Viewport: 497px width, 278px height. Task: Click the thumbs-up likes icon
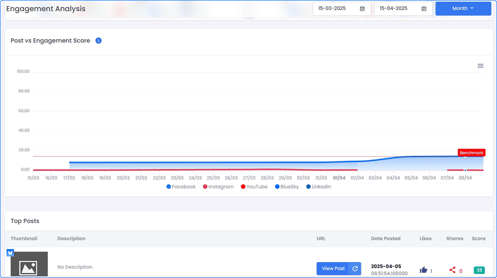[423, 270]
